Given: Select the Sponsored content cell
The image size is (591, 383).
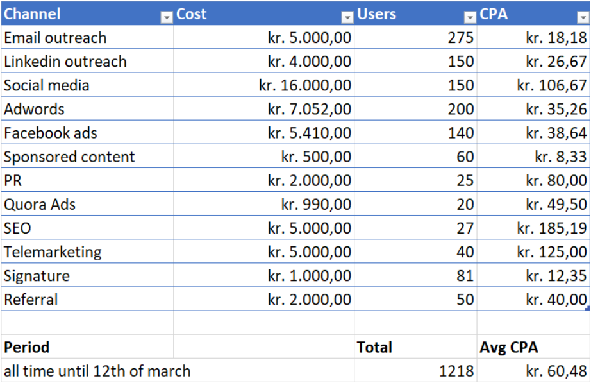Looking at the screenshot, I should coord(87,157).
